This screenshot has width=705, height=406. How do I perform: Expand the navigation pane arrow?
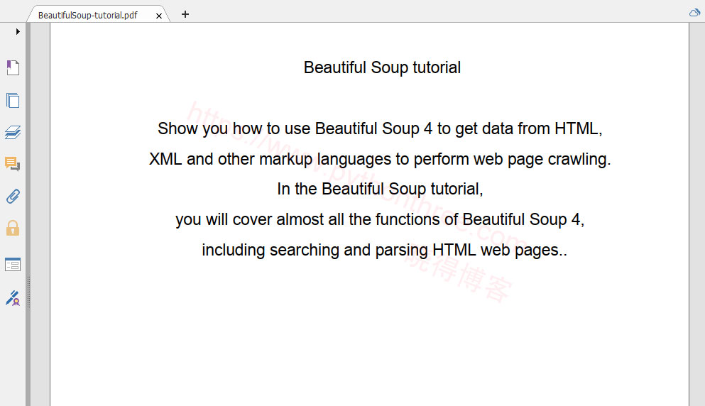tap(18, 31)
